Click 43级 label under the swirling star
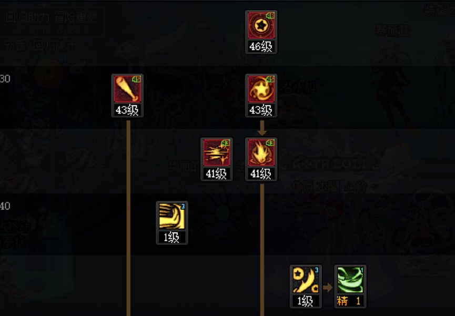 pyautogui.click(x=261, y=110)
